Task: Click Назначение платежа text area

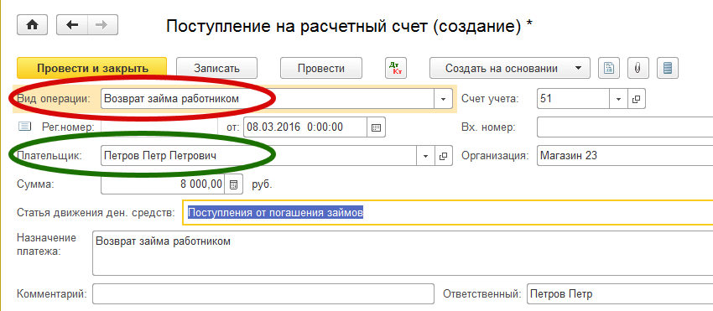Action: [403, 253]
